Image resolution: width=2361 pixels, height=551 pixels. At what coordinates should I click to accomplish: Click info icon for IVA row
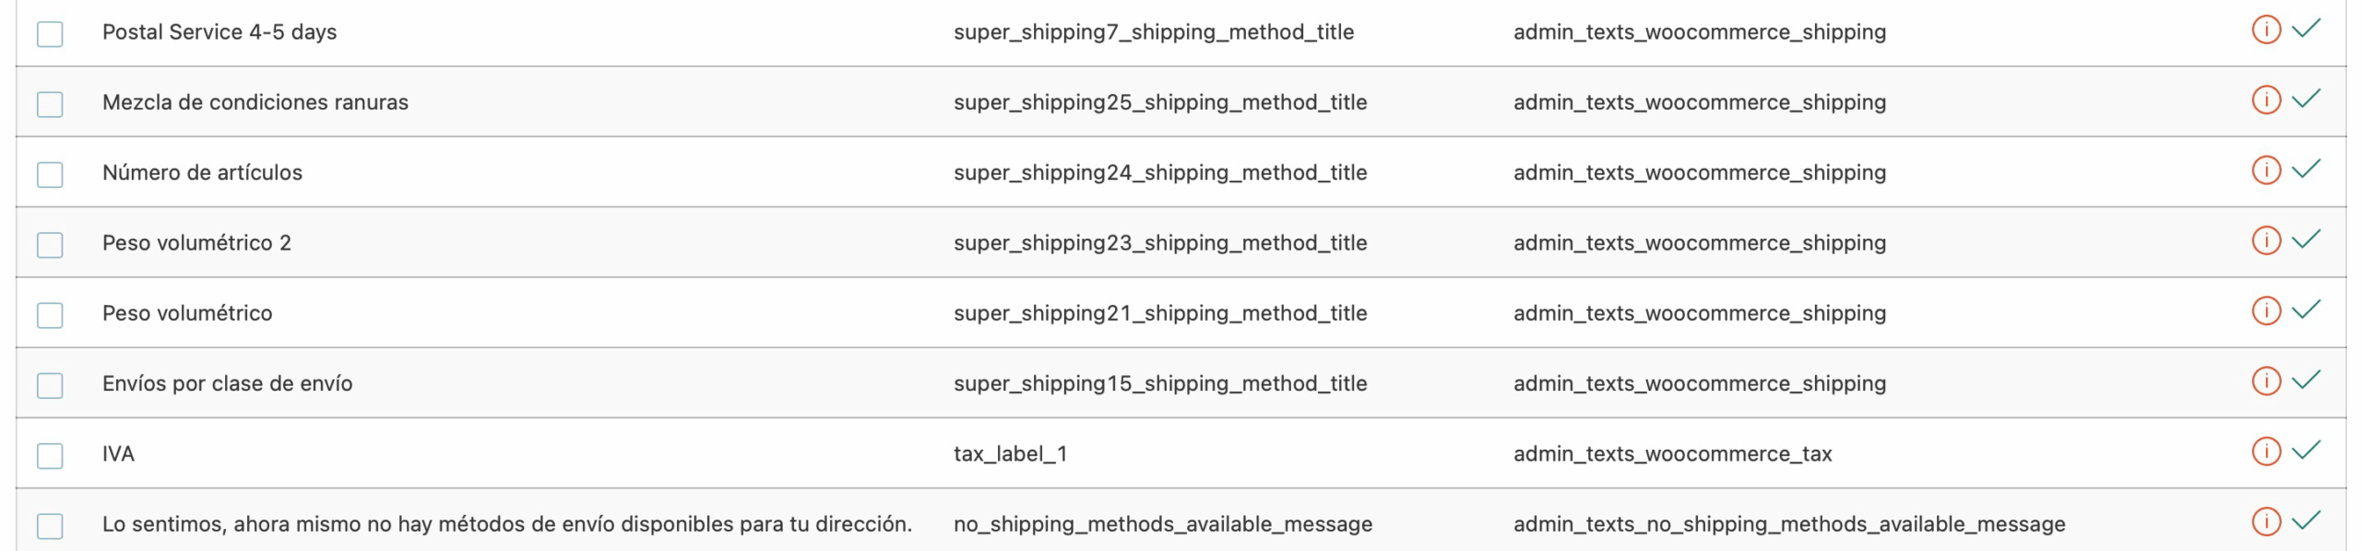2265,451
